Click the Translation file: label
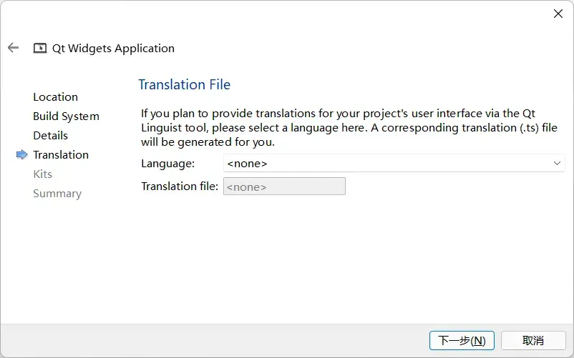 pos(180,187)
